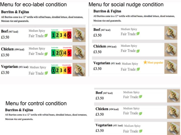This screenshot has height=135, width=181.
Task: Click circled red 5 on Beef eco-label scale
Action: 69,35
